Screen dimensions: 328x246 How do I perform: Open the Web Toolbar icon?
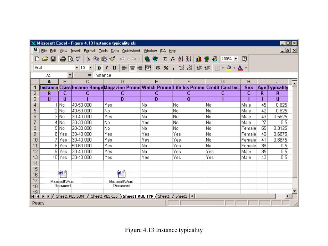coord(155,59)
